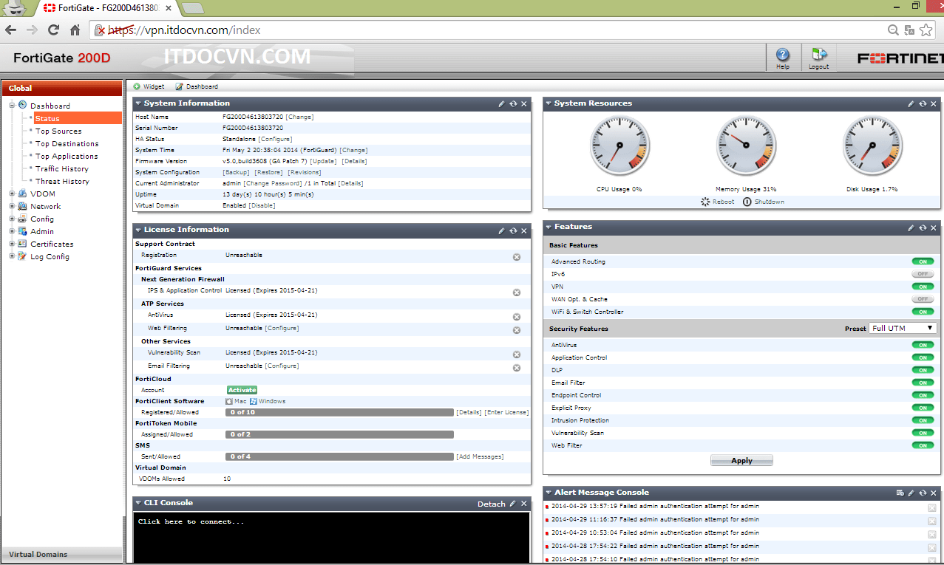Expand the Network tree node
The height and width of the screenshot is (565, 944).
[x=12, y=207]
